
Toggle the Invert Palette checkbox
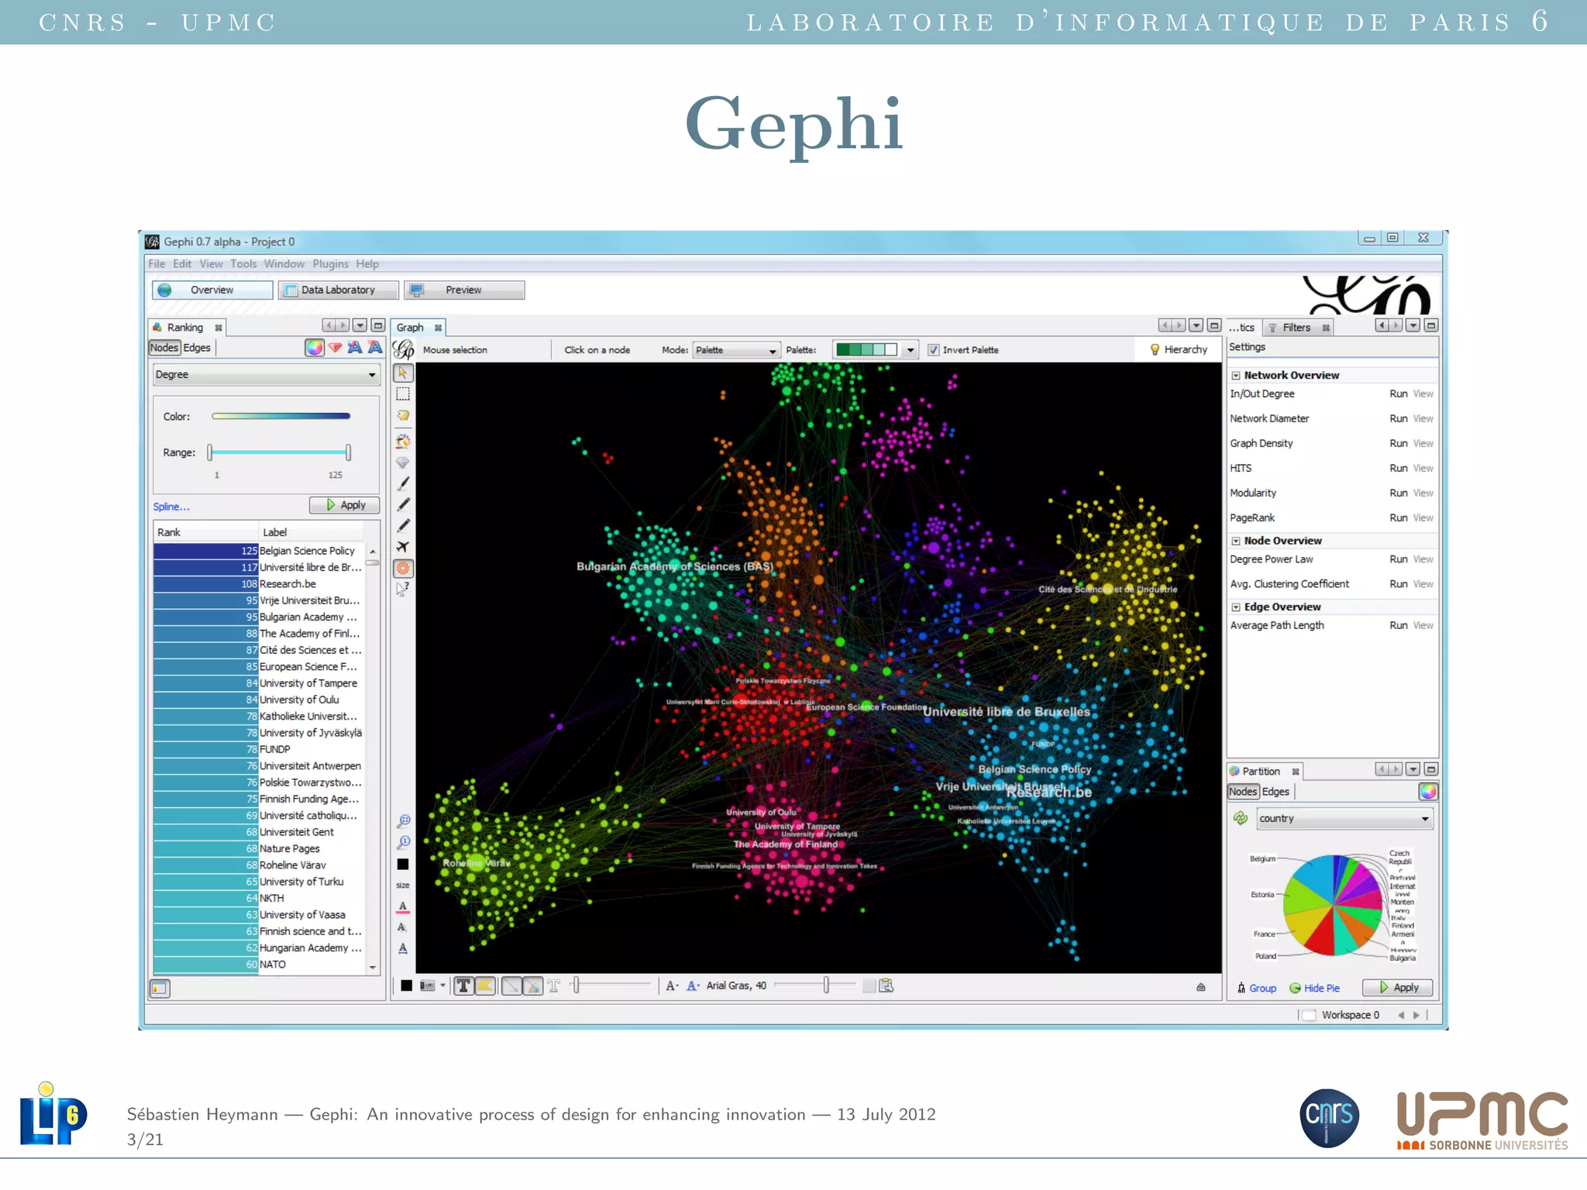click(934, 350)
